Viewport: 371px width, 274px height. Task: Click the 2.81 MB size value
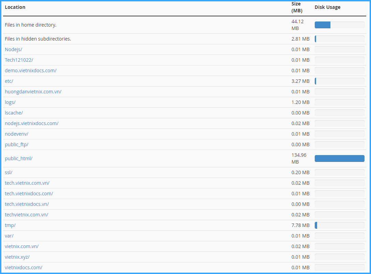coord(300,39)
